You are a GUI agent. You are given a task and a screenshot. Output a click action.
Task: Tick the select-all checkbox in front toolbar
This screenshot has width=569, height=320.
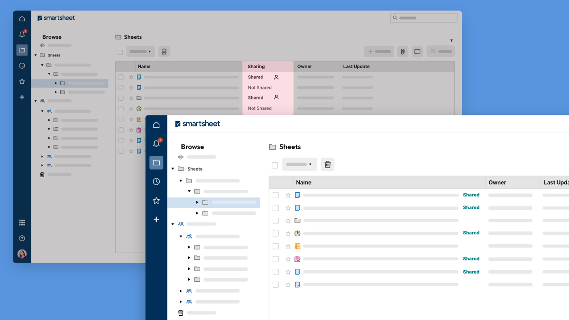pos(275,165)
